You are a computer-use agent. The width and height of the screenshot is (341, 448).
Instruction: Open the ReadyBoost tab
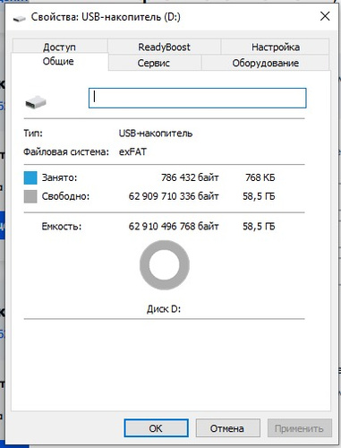point(164,47)
